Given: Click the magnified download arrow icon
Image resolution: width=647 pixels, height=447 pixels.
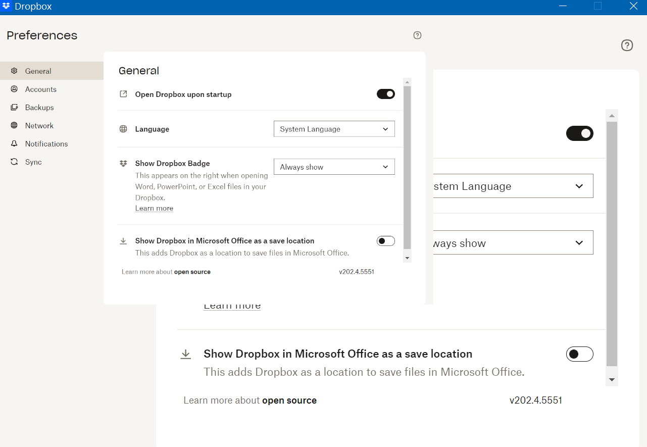Looking at the screenshot, I should 186,354.
